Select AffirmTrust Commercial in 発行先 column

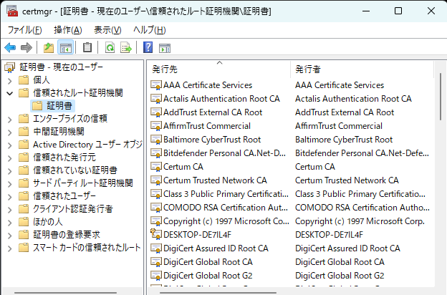coord(207,126)
